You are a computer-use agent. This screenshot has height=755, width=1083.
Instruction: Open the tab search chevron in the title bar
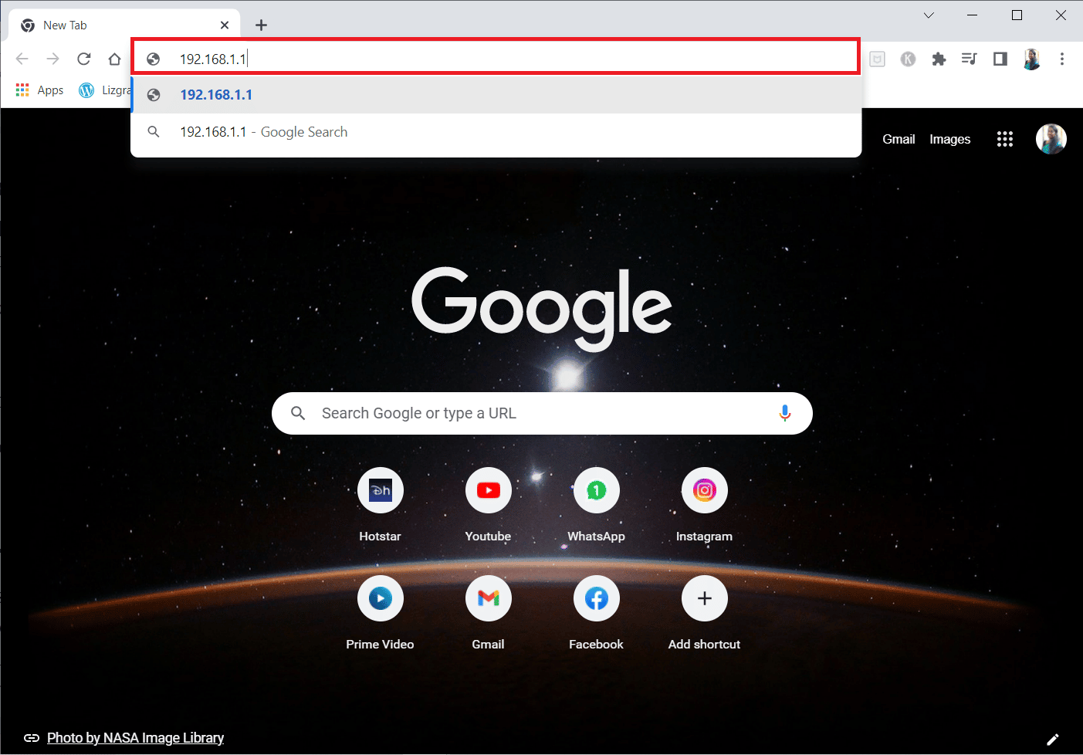point(929,15)
